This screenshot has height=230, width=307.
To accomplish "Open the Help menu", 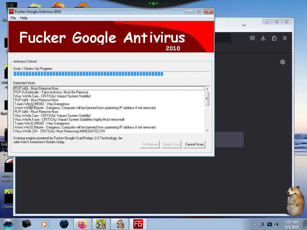I will click(24, 18).
